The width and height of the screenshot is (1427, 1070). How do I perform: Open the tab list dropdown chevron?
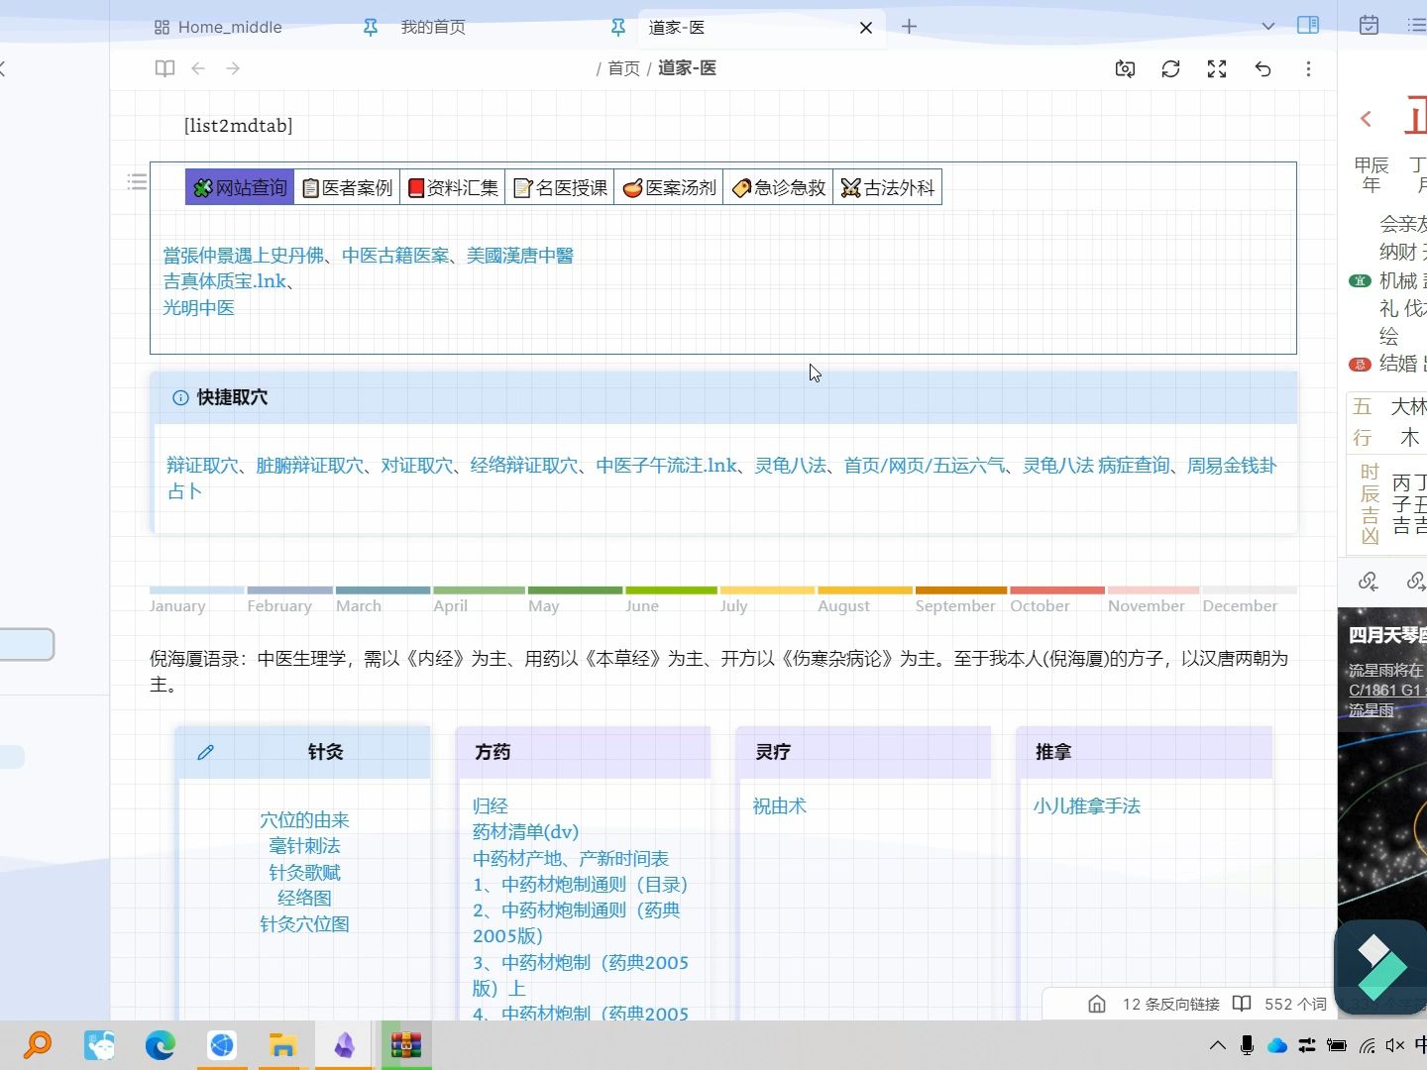click(x=1267, y=27)
